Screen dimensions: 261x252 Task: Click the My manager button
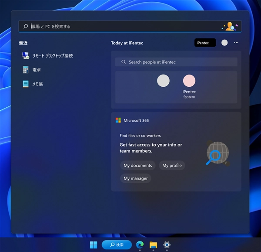click(x=135, y=178)
